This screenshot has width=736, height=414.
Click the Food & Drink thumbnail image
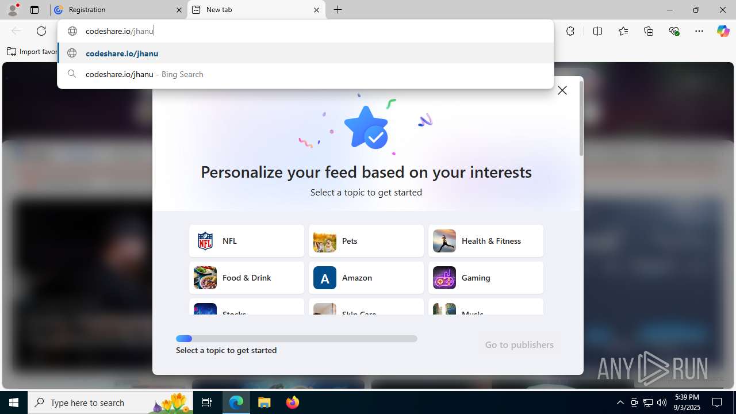205,278
